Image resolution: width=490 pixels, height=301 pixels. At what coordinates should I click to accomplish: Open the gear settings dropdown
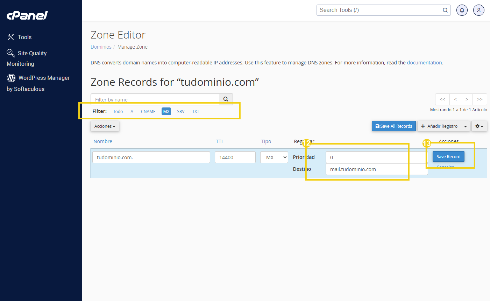[x=479, y=126]
